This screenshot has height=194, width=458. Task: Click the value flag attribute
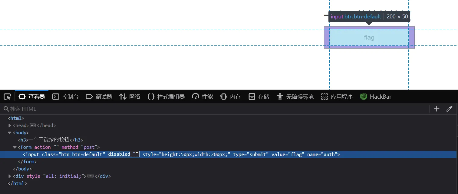coord(288,154)
